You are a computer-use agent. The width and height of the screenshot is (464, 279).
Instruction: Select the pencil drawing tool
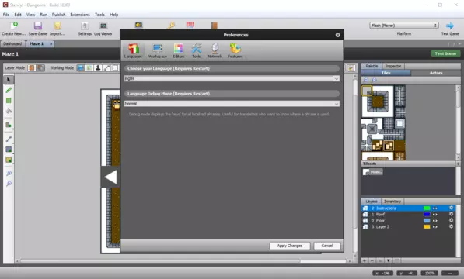(9, 90)
